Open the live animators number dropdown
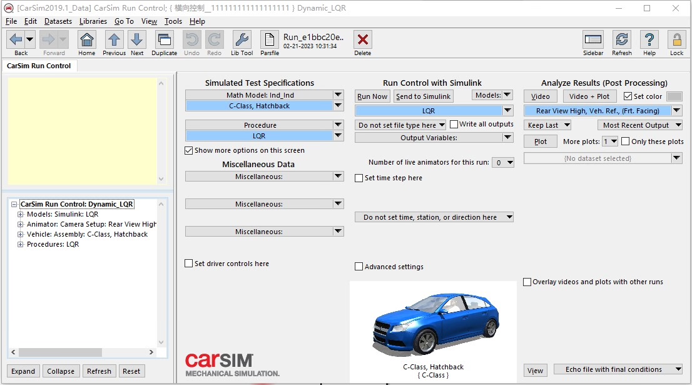The height and width of the screenshot is (385, 692). point(502,163)
